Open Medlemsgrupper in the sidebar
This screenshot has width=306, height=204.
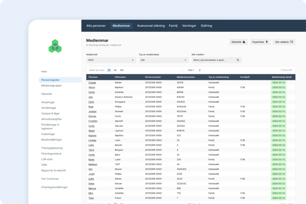pyautogui.click(x=51, y=86)
